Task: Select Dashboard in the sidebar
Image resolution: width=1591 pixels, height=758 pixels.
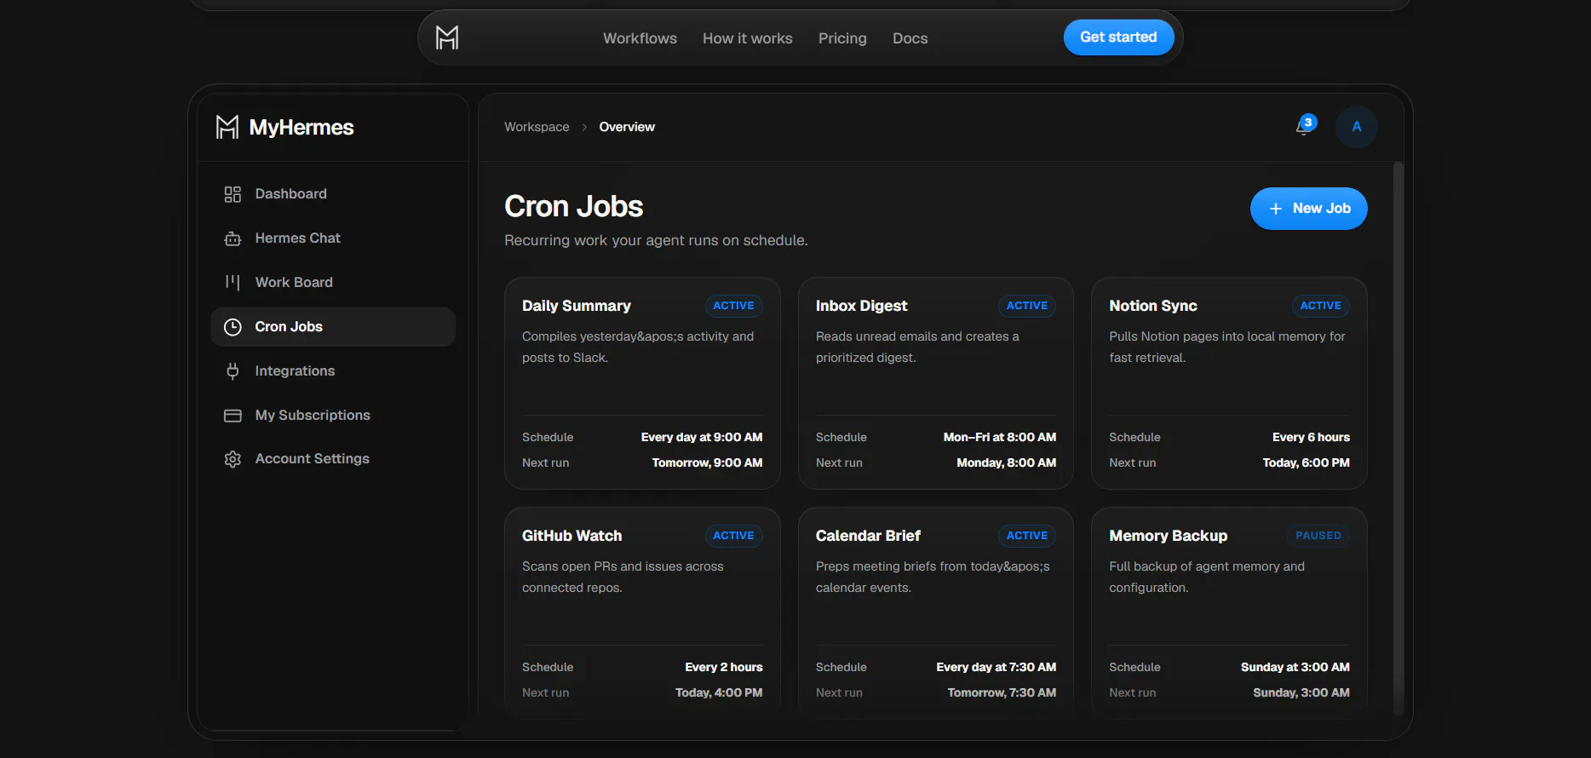Action: (333, 194)
